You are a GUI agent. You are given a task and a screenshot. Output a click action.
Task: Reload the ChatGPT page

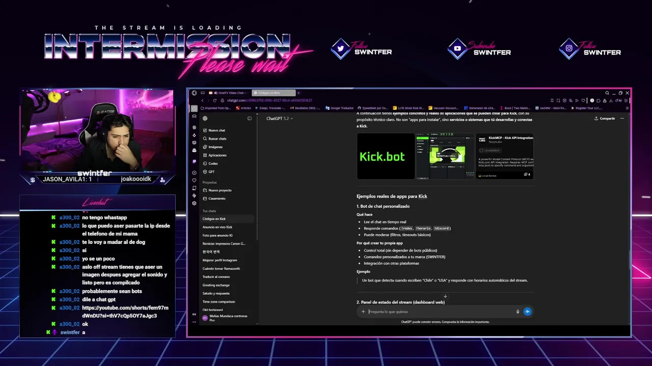(214, 101)
